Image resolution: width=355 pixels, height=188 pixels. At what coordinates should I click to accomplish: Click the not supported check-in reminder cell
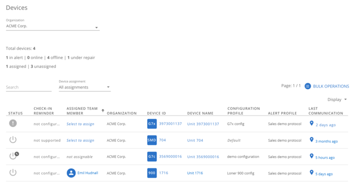47,140
